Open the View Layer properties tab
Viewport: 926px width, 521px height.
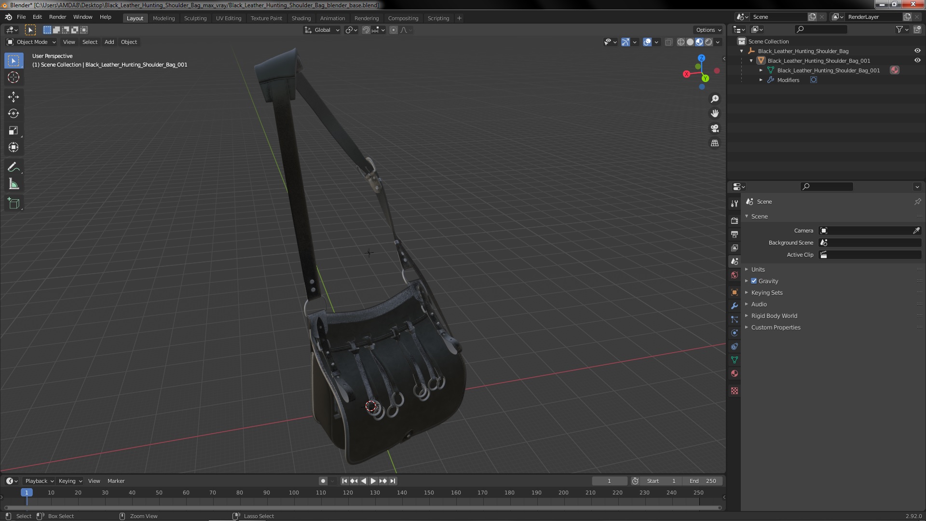[735, 247]
